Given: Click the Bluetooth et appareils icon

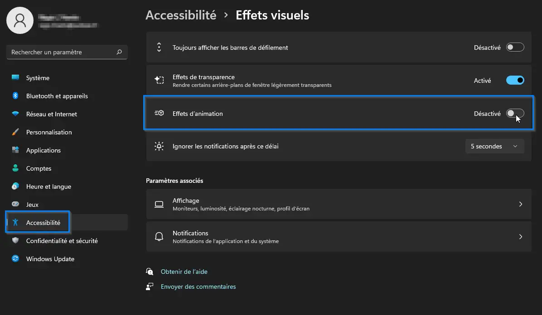Looking at the screenshot, I should tap(15, 95).
